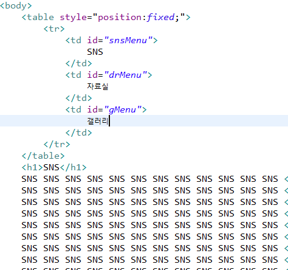
Task: Click the opening <tr> tag
Action: coord(54,29)
